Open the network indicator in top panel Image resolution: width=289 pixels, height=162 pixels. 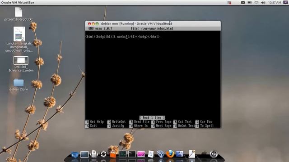coord(256,3)
